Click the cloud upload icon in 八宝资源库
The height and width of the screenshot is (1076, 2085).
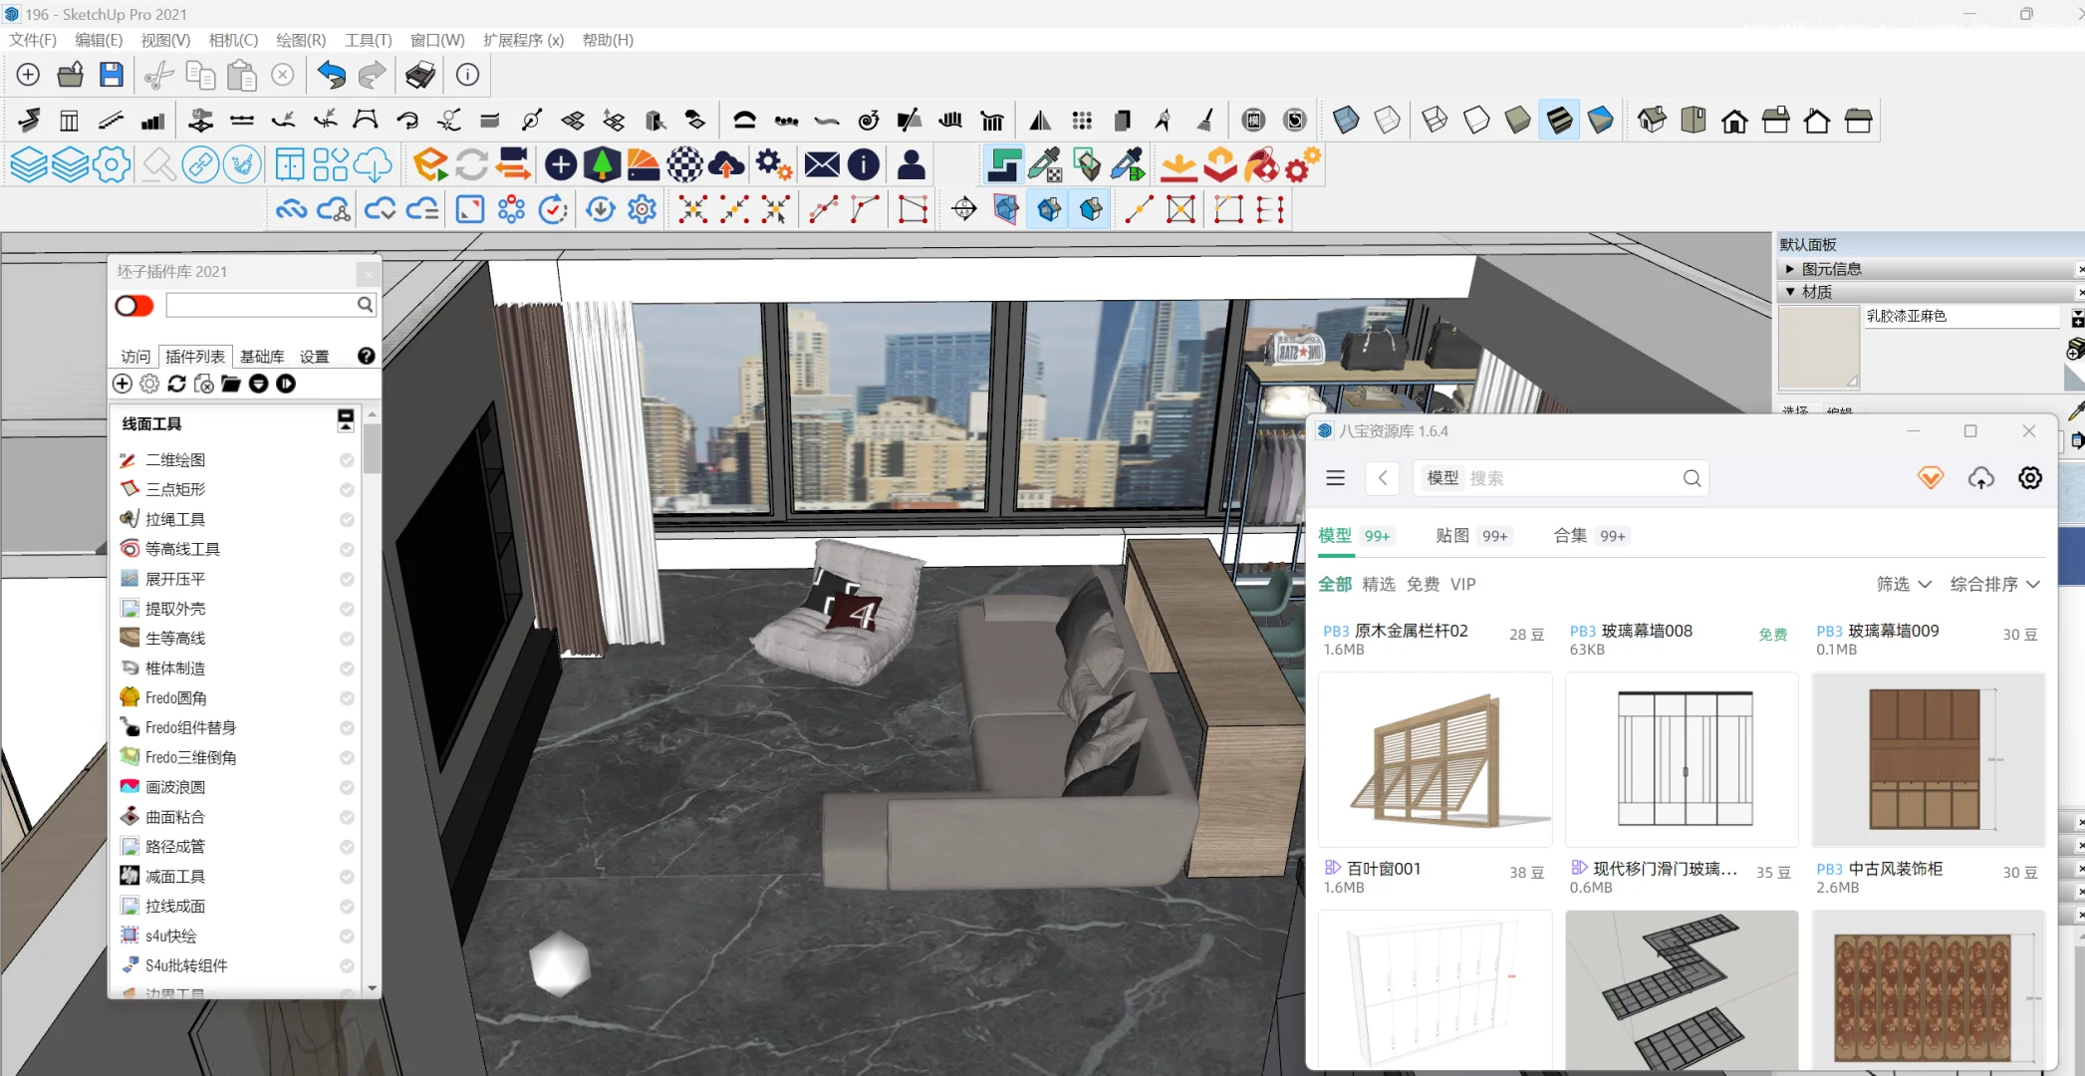1980,478
